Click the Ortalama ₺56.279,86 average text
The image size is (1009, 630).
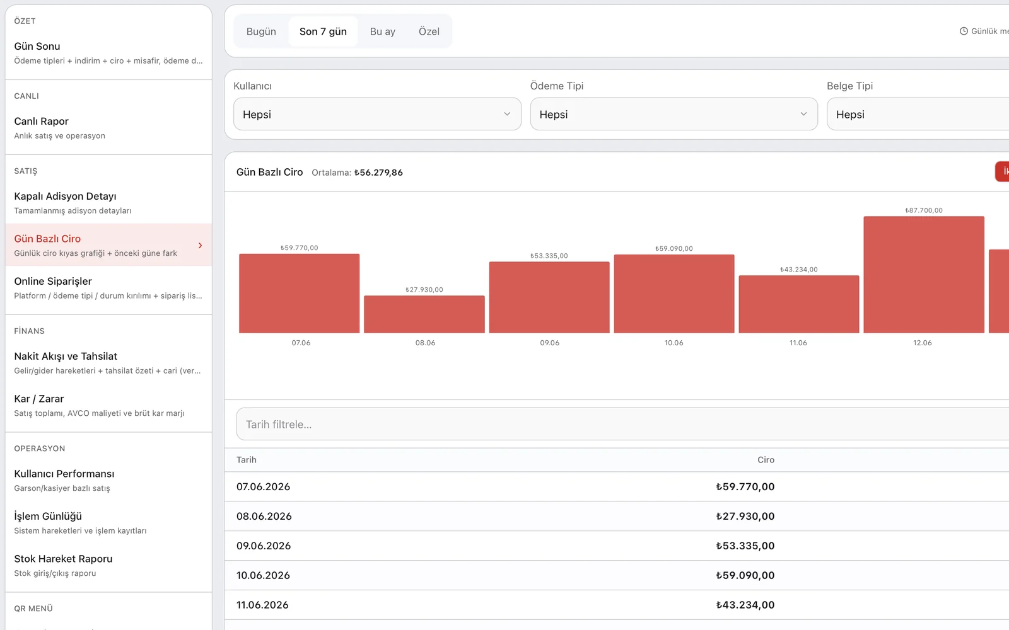tap(357, 173)
